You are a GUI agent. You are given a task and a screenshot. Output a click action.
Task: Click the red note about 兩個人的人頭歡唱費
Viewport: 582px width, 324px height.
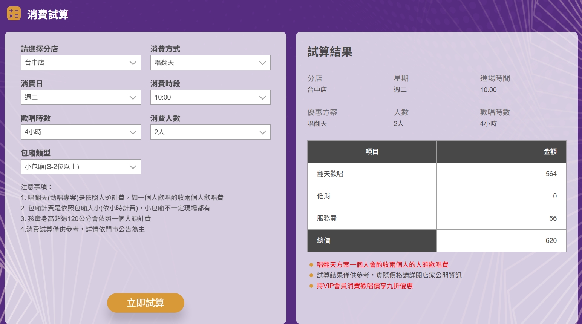pyautogui.click(x=382, y=265)
